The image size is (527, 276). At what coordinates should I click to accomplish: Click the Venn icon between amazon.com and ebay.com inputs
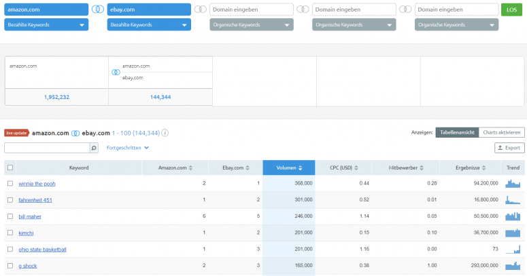pos(98,9)
